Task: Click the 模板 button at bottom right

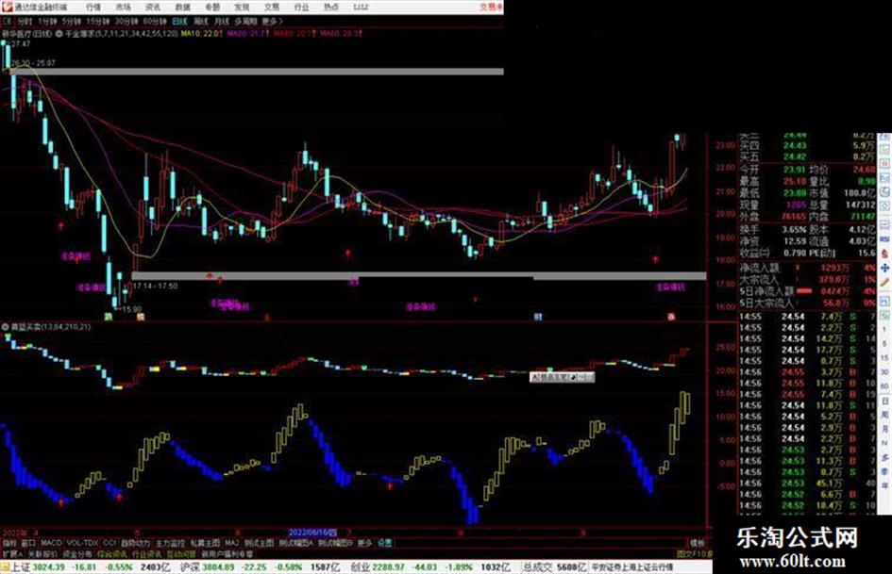Action: [697, 543]
